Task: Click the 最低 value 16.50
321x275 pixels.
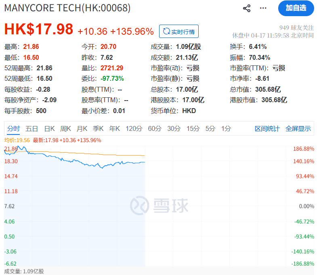Action: [31, 57]
